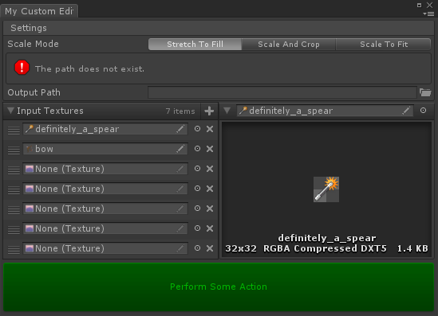Click the Settings header bar
438x316 pixels.
tap(219, 28)
